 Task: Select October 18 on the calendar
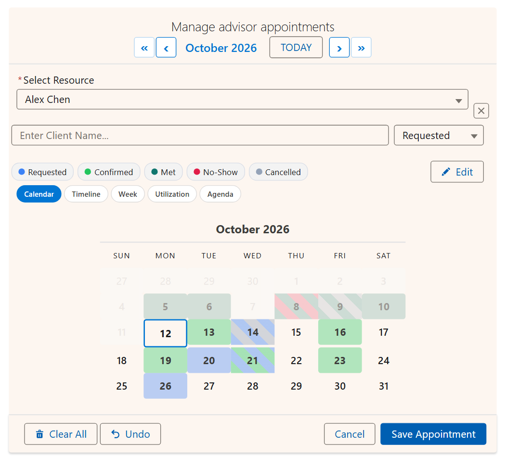[122, 360]
